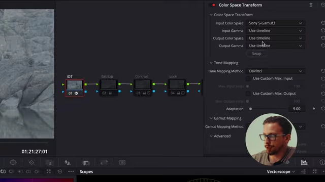The width and height of the screenshot is (325, 182).
Task: Enable Use Custom Max. Input
Action: click(x=248, y=78)
